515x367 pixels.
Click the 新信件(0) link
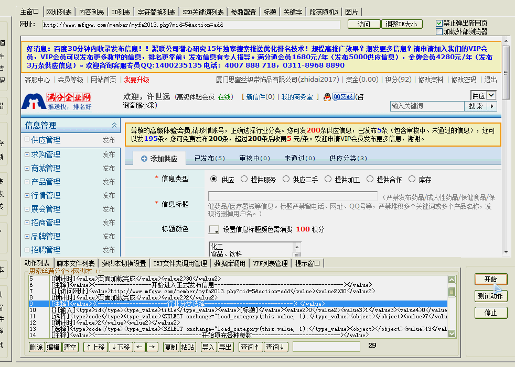[260, 97]
